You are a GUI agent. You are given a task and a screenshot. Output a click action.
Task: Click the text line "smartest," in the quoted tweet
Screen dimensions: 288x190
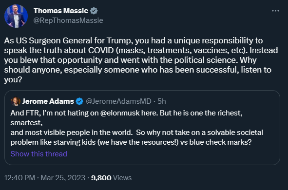pos(26,123)
